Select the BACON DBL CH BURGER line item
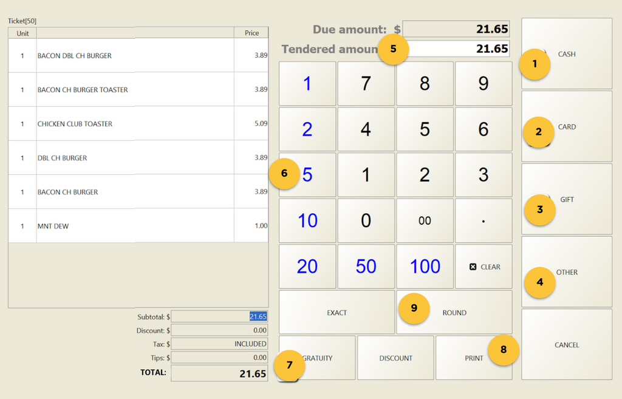The height and width of the screenshot is (399, 622). (x=121, y=55)
